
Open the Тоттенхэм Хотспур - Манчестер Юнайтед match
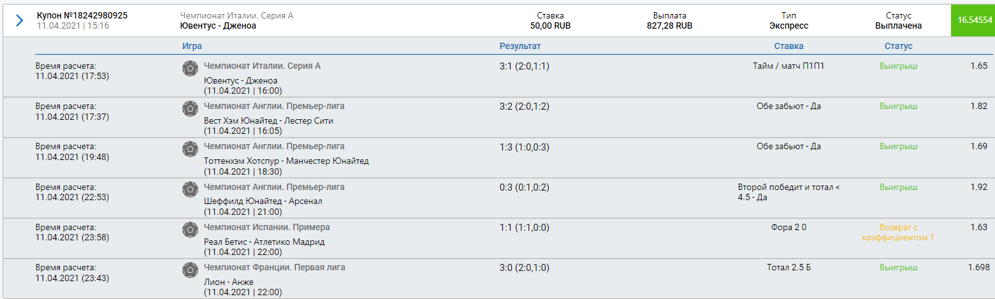point(286,161)
